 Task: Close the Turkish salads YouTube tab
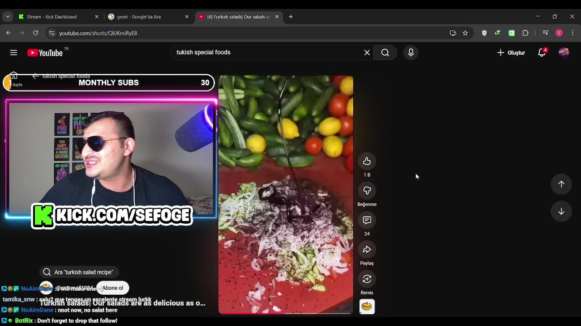(277, 17)
